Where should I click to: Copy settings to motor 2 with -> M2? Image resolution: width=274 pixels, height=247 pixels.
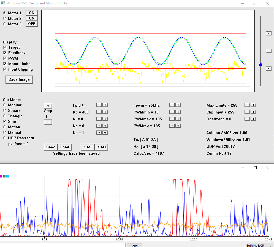pyautogui.click(x=87, y=147)
